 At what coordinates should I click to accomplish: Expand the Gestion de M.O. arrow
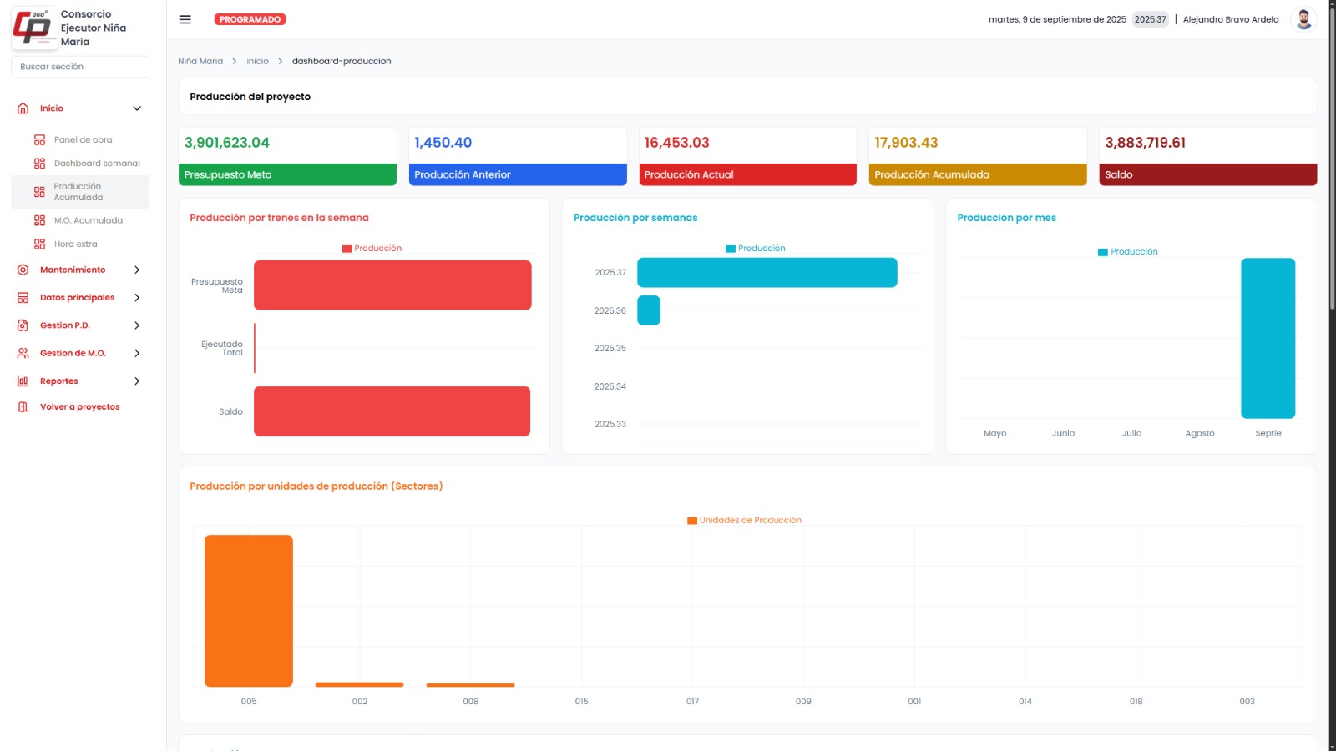(137, 353)
